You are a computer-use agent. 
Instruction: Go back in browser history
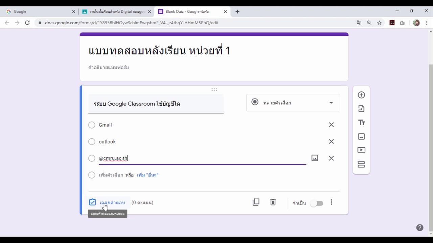(7, 23)
